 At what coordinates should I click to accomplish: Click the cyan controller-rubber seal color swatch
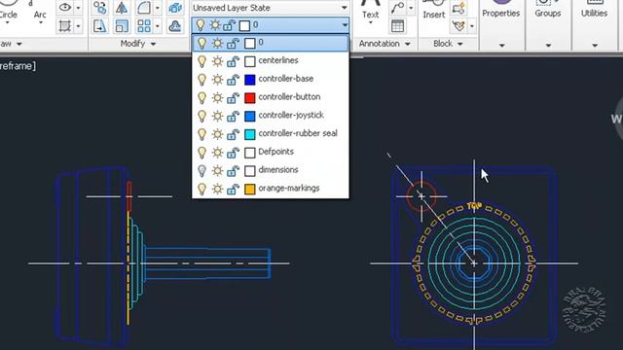[x=249, y=134]
